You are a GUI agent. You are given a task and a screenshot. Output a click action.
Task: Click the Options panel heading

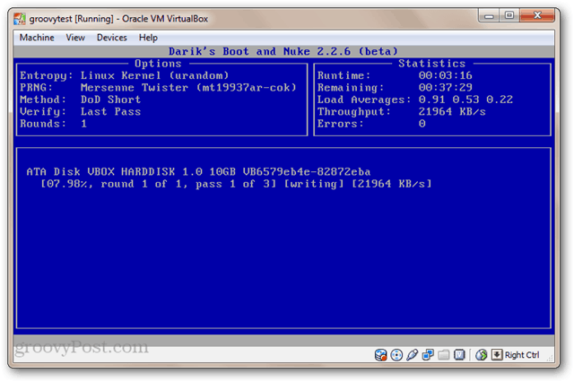[x=158, y=64]
